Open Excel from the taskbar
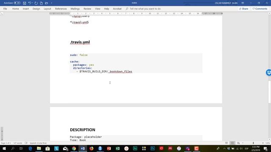The width and height of the screenshot is (271, 152). tap(118, 148)
